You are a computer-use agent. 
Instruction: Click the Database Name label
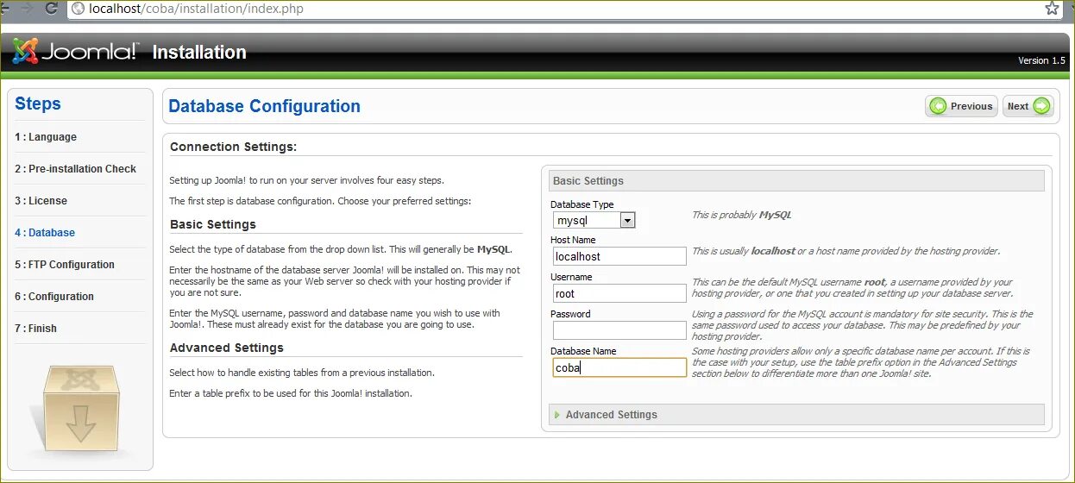pos(583,351)
